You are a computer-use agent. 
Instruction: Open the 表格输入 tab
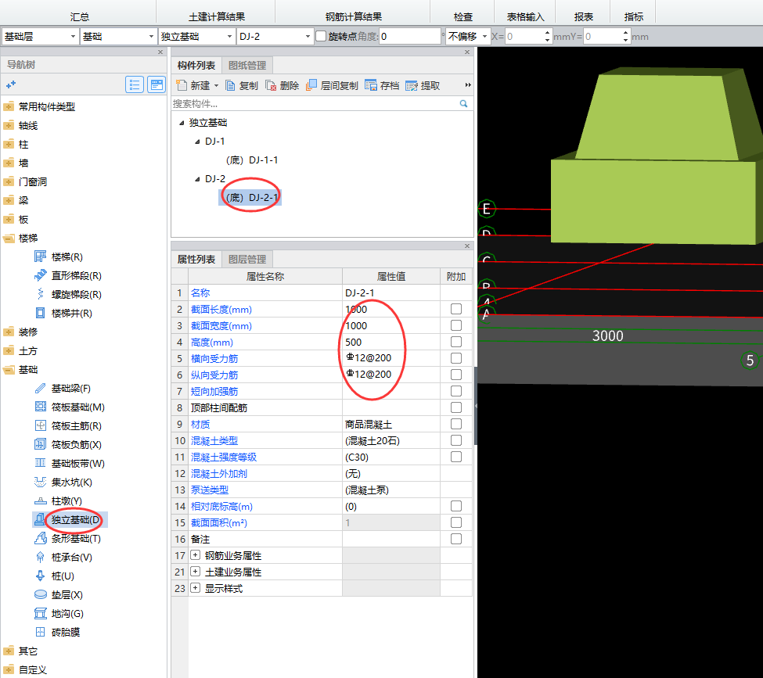pyautogui.click(x=526, y=16)
